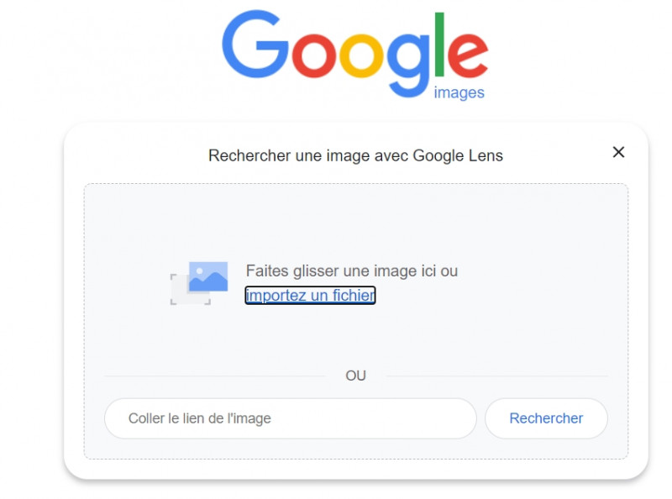Image resolution: width=672 pixels, height=499 pixels.
Task: Click the dialog title 'Rechercher une image avec Google Lens'
Action: pos(355,155)
